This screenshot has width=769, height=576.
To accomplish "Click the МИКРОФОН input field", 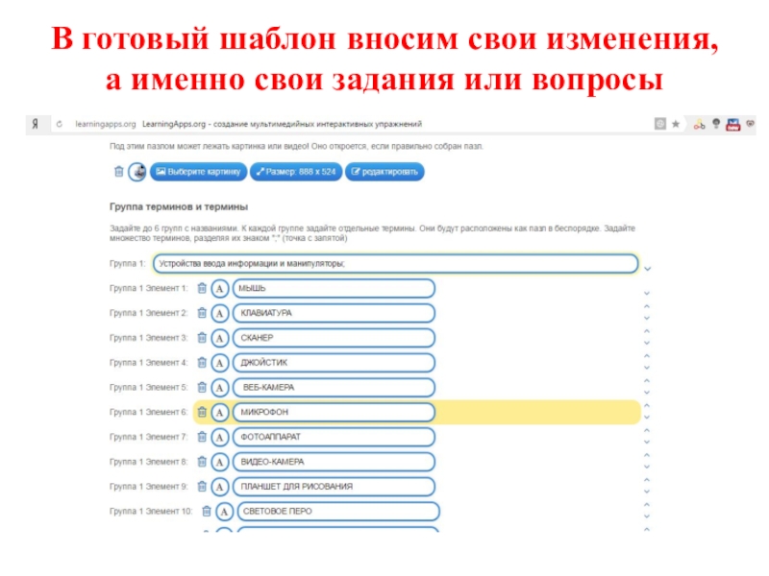I will pyautogui.click(x=334, y=413).
